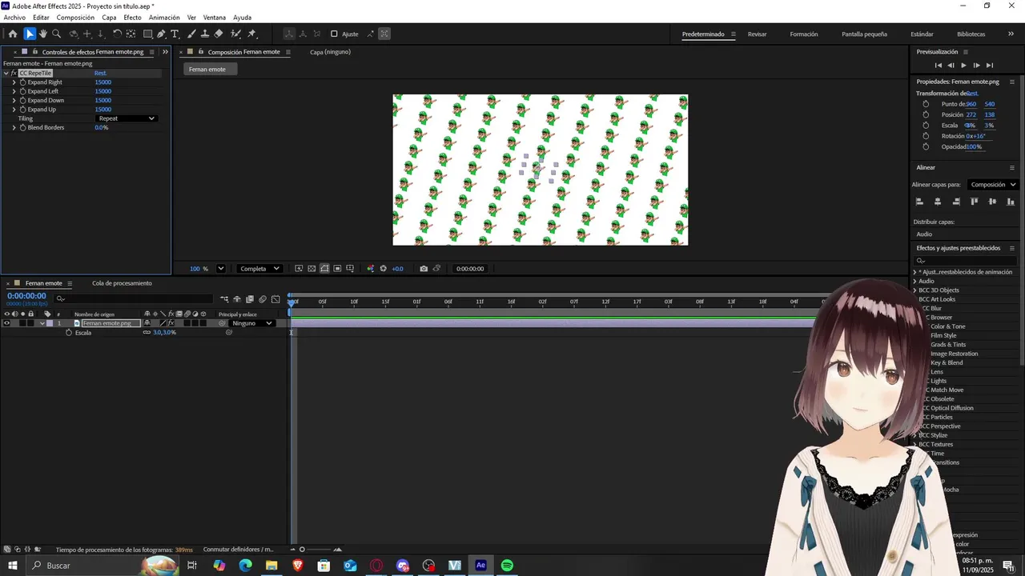Collapse the CC RepeTile effect
The image size is (1025, 576).
6,73
